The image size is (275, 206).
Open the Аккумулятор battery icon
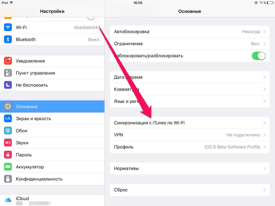click(x=8, y=167)
